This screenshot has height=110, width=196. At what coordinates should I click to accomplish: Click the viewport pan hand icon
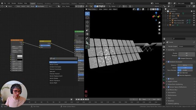click(159, 26)
